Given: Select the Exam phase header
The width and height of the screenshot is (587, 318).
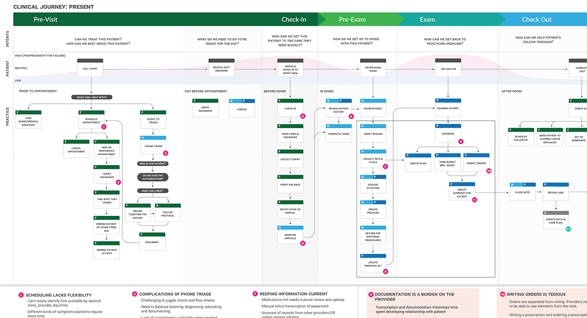Looking at the screenshot, I should [428, 20].
